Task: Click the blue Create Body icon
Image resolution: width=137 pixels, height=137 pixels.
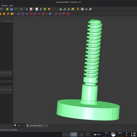Action: tap(27, 9)
